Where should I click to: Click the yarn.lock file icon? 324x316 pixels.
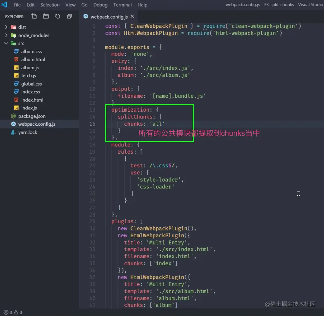click(13, 132)
